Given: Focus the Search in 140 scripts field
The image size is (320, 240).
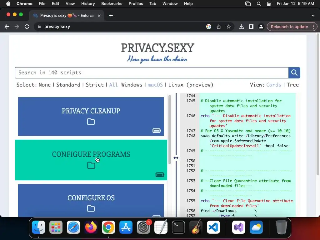Looking at the screenshot, I should 152,72.
